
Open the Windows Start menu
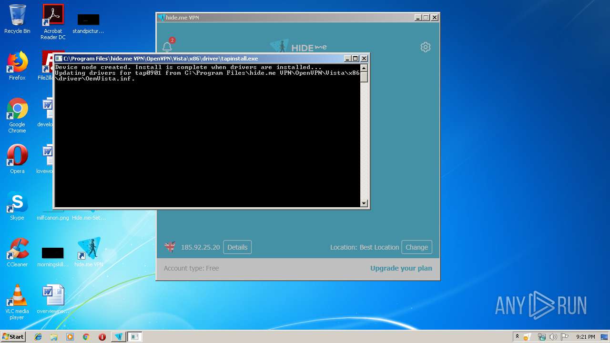pyautogui.click(x=13, y=336)
